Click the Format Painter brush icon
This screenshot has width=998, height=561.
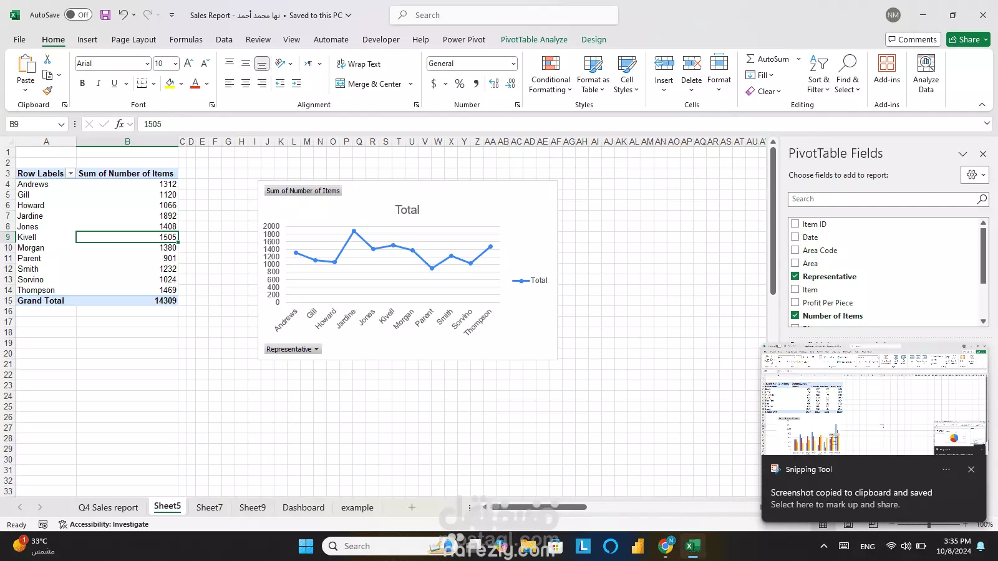(47, 90)
